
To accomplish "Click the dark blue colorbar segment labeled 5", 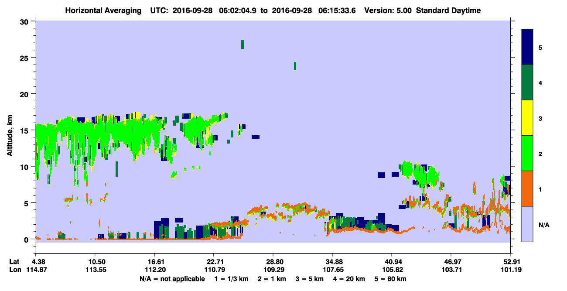I will click(527, 47).
